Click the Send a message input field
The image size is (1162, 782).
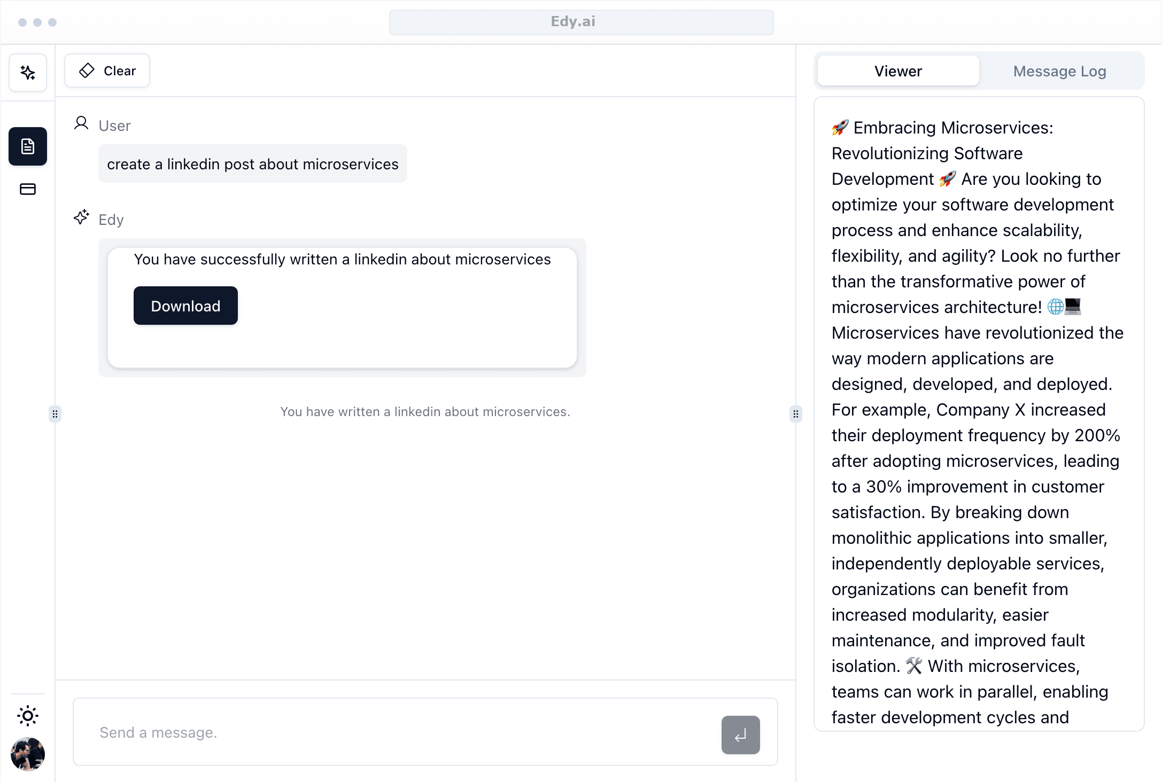(396, 732)
